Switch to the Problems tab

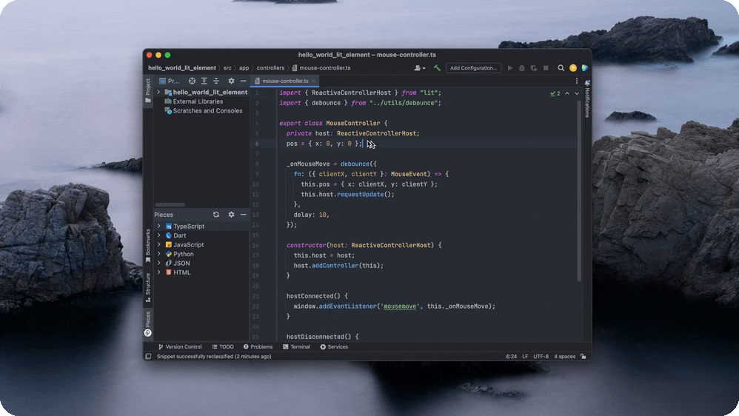(x=258, y=346)
